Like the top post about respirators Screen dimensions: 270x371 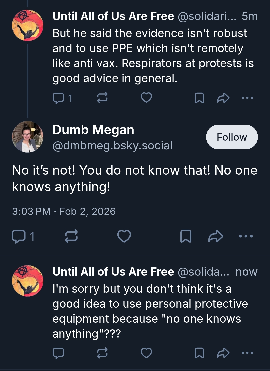(146, 98)
